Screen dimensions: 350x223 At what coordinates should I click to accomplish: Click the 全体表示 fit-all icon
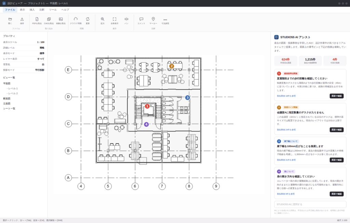click(x=115, y=19)
